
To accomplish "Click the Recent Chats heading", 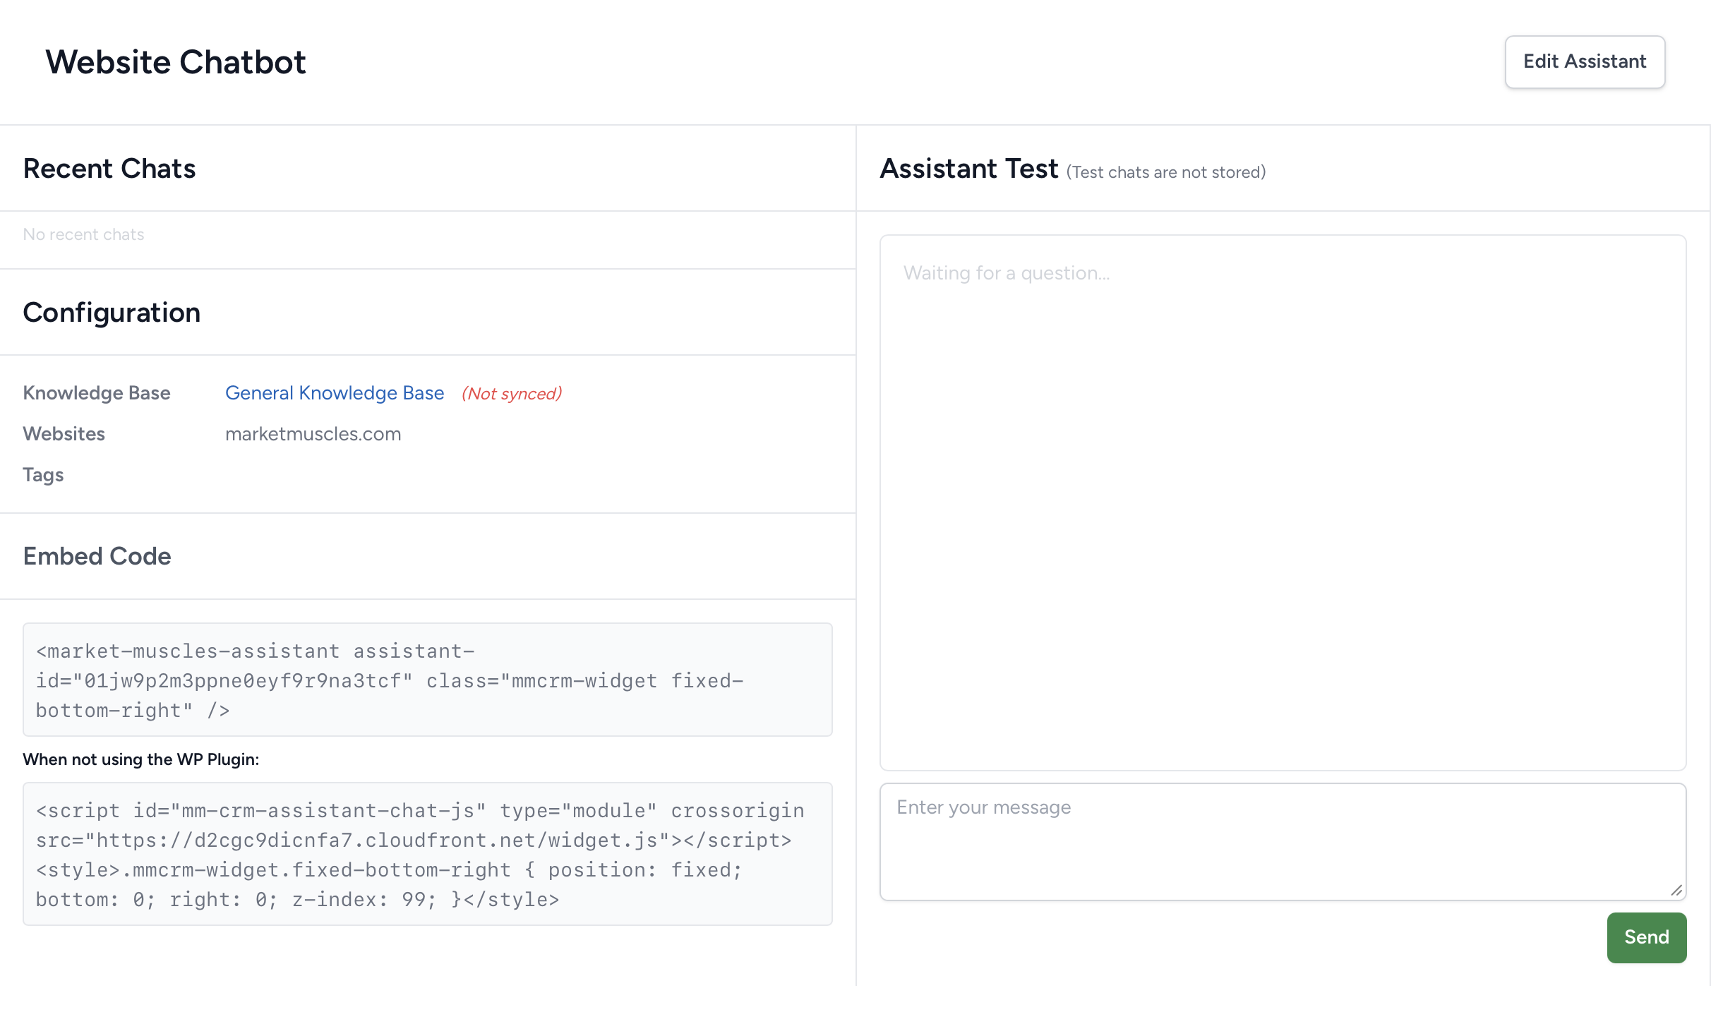I will point(109,169).
